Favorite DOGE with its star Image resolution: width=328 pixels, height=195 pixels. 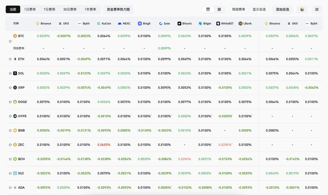pyautogui.click(x=10, y=102)
